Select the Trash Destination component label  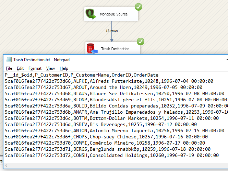[x=115, y=49]
